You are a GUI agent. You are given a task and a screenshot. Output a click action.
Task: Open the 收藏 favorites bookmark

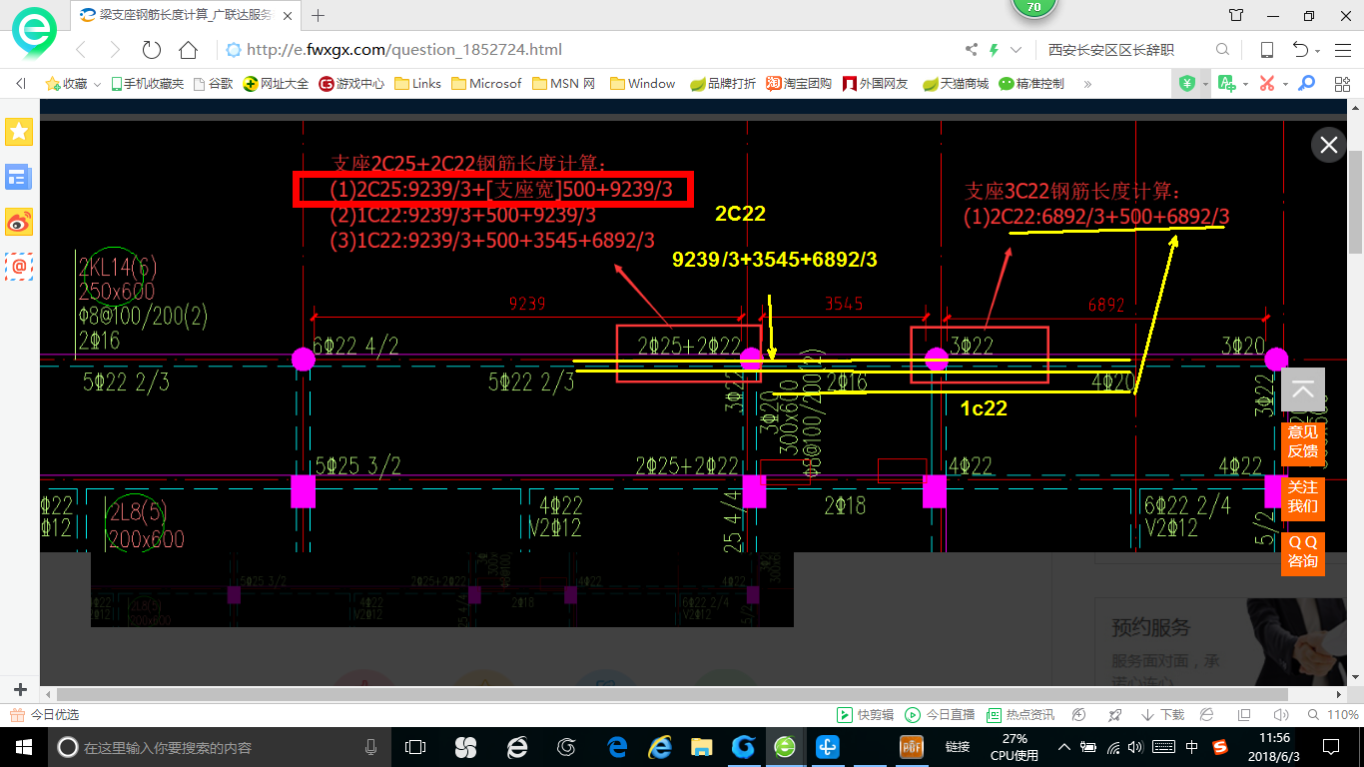click(68, 84)
